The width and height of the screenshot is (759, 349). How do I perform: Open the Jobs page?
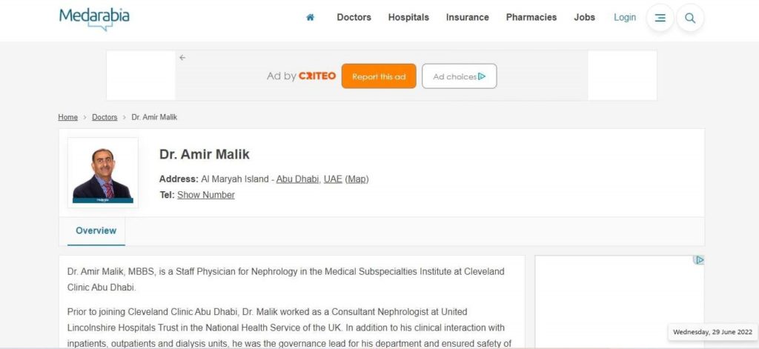(x=584, y=18)
